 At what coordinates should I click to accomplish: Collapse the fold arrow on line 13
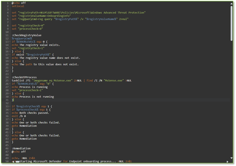[10, 42]
